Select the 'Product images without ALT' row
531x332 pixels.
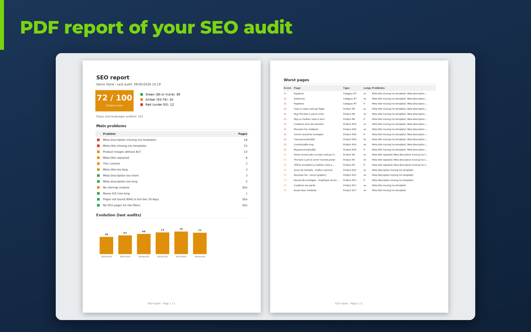172,152
